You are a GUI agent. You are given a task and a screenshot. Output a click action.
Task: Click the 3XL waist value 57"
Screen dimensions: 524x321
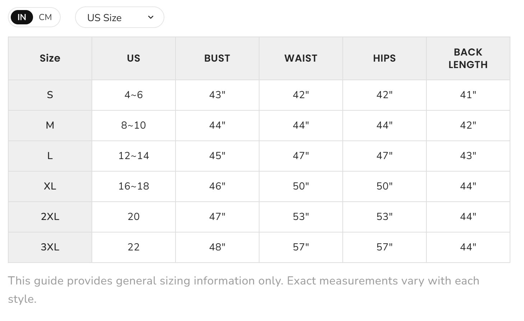tap(301, 247)
